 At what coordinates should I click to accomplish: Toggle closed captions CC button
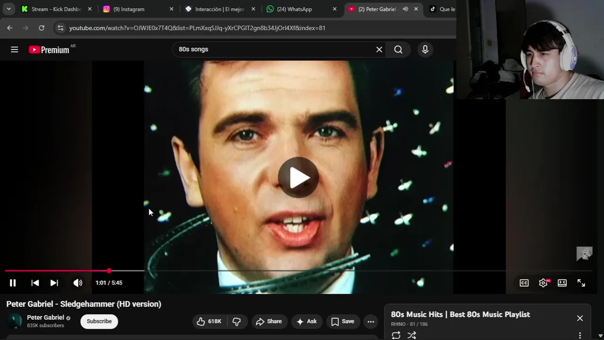[524, 283]
